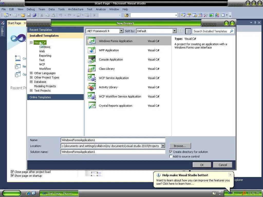
Task: Expand the Other Languages tree node
Action: pos(31,73)
